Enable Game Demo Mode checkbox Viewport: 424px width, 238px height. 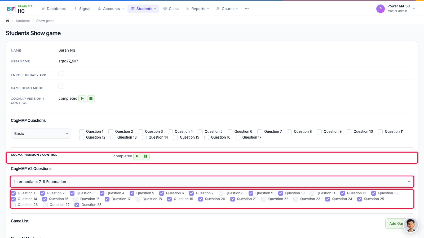(x=61, y=86)
